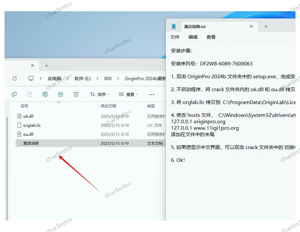Select the orglab.lic file name
The height and width of the screenshot is (232, 300).
click(32, 125)
